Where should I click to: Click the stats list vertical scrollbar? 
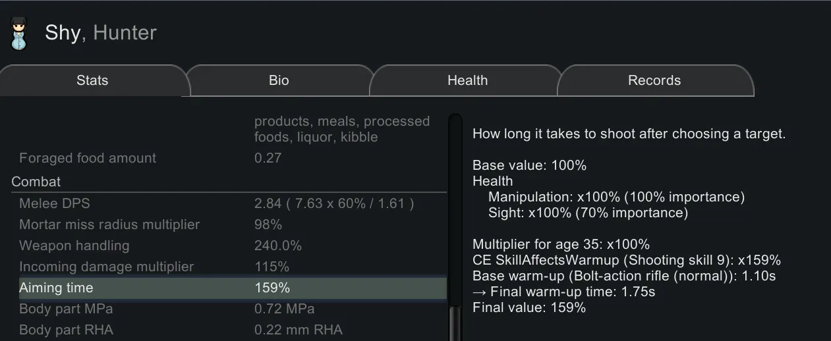point(455,224)
